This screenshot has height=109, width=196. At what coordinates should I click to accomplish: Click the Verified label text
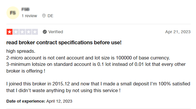click(56, 32)
